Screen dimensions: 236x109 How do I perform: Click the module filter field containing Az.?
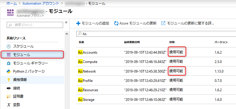coord(156,34)
